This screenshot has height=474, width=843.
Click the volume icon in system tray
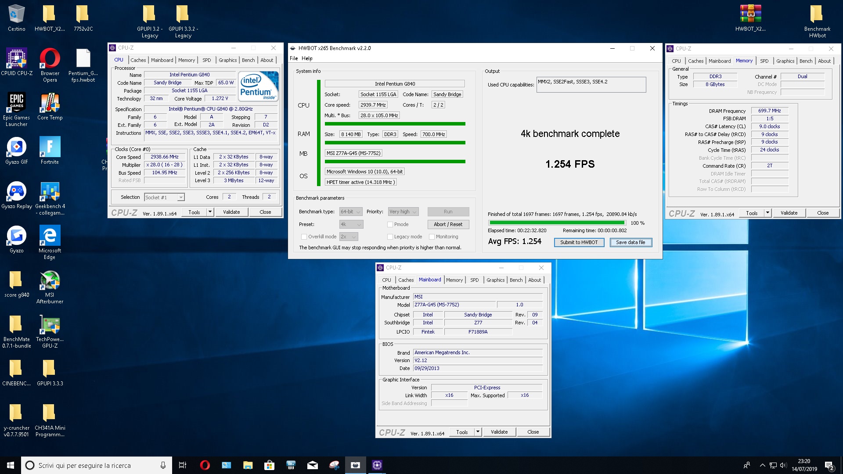(x=783, y=465)
